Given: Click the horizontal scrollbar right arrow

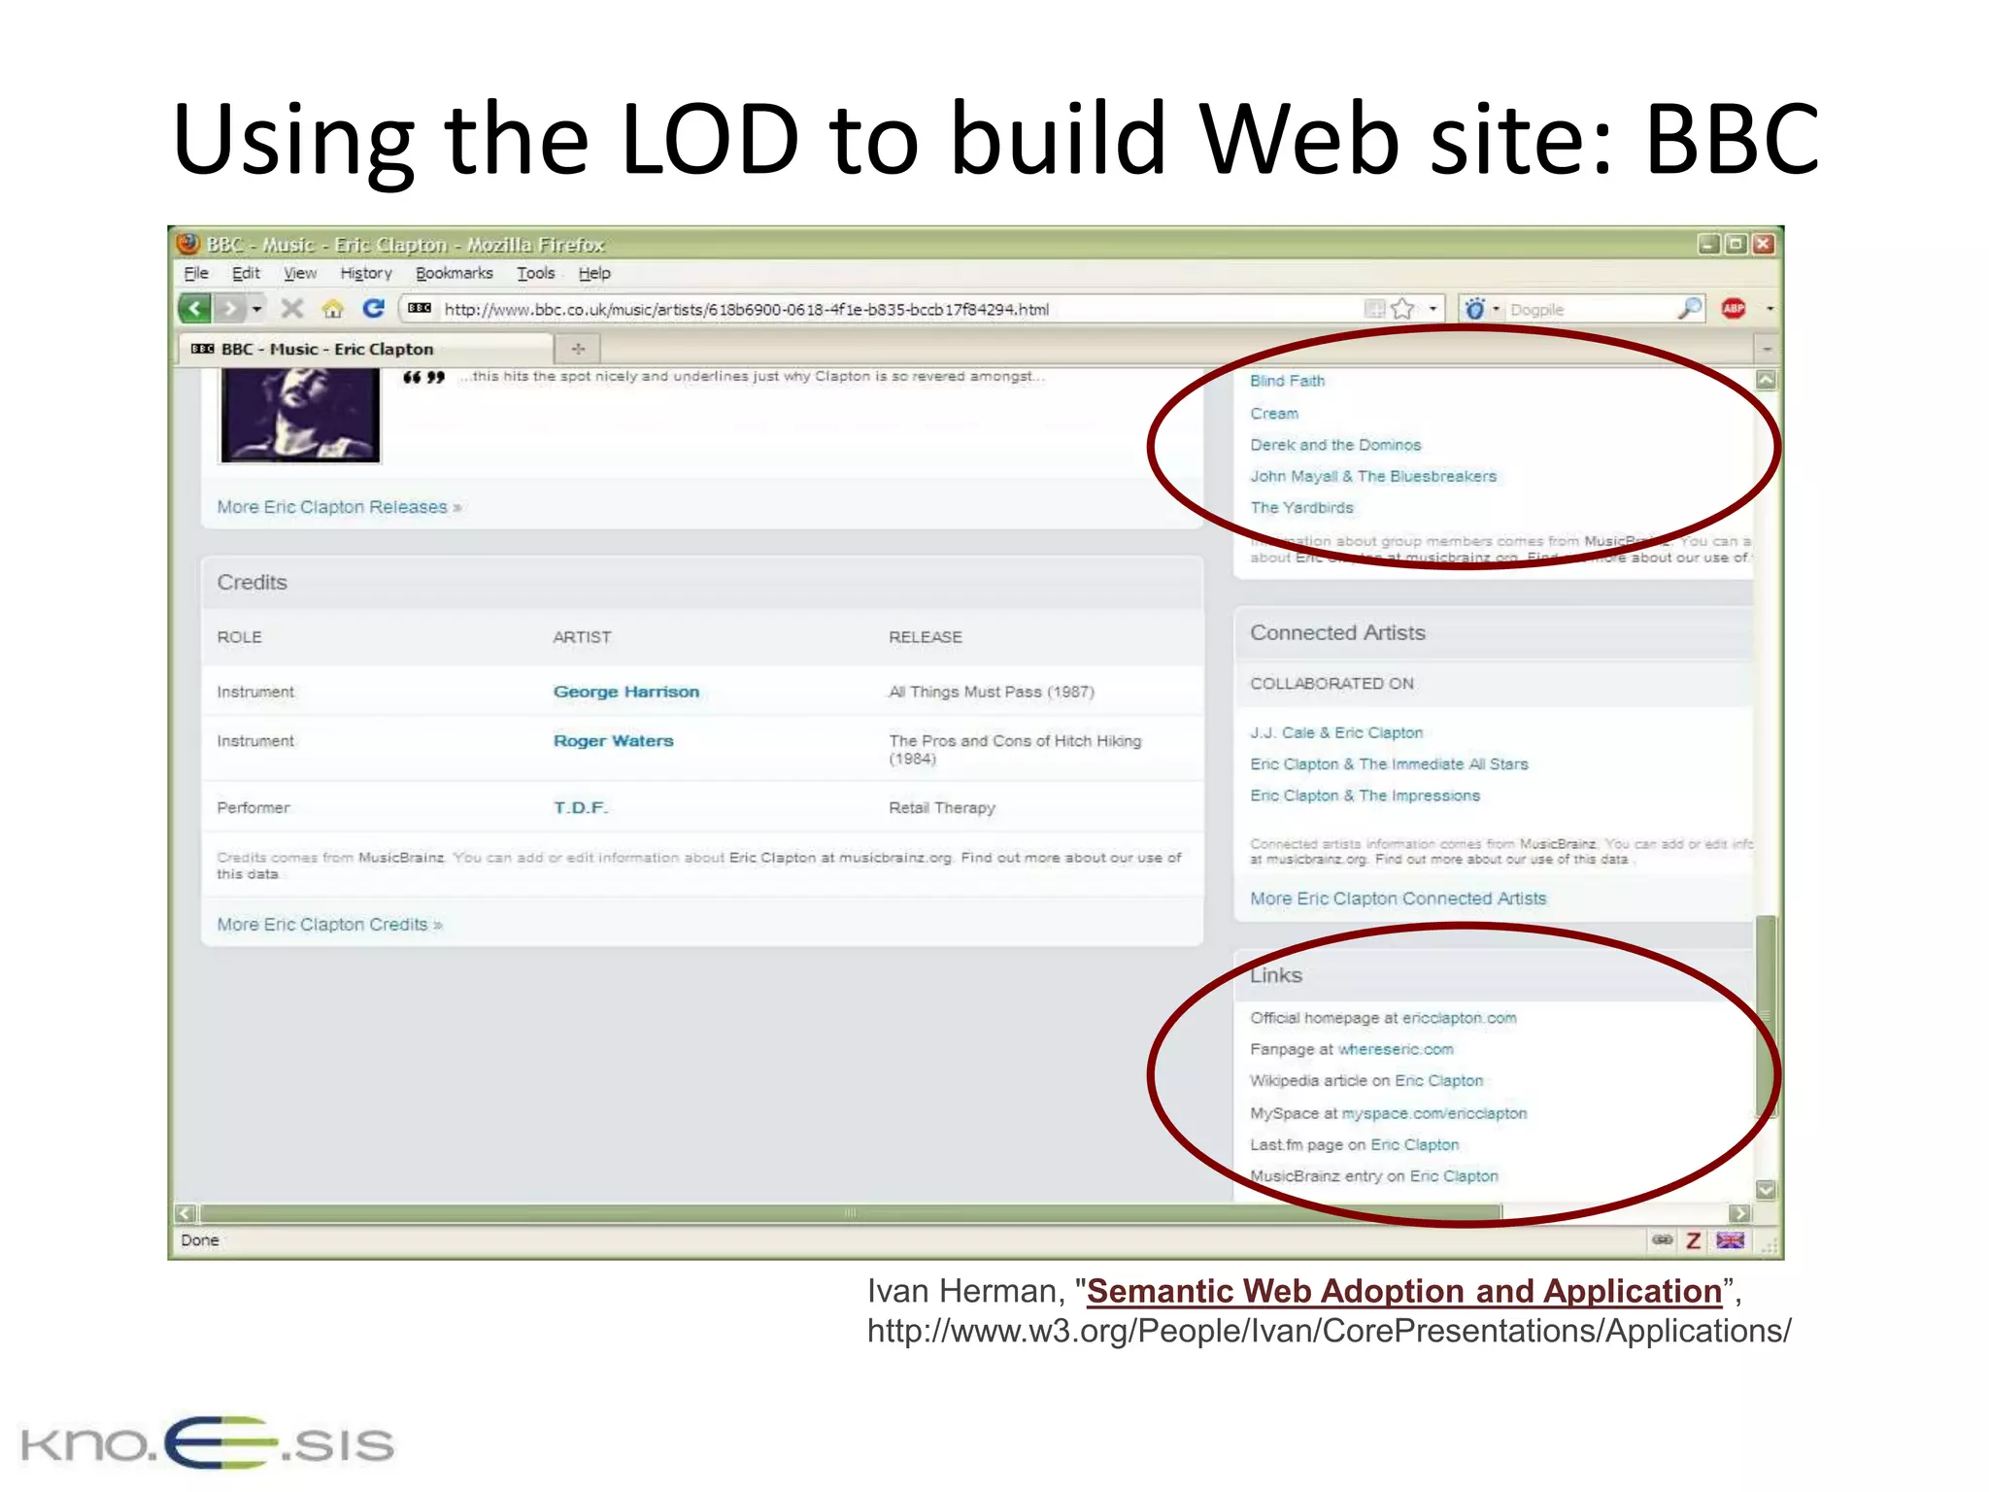Looking at the screenshot, I should click(x=1739, y=1213).
